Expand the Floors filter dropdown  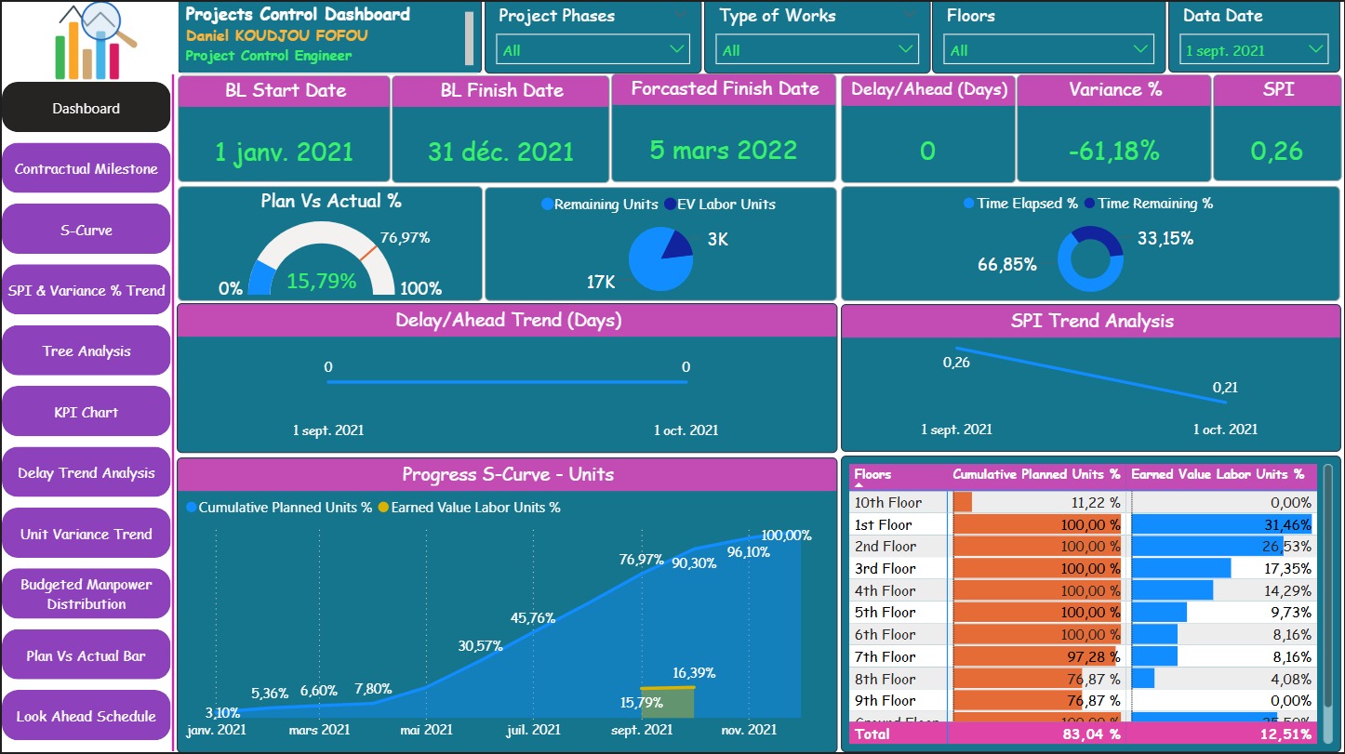tap(1049, 50)
